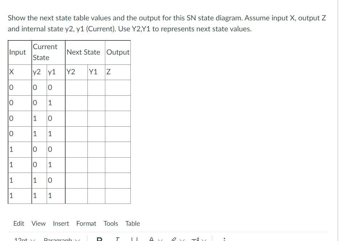Viewport: 341px width, 241px height.
Task: Open the Paragraph style dropdown
Action: [60, 240]
